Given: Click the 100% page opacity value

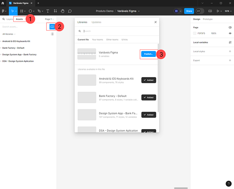Looking at the screenshot, I should pyautogui.click(x=214, y=33).
